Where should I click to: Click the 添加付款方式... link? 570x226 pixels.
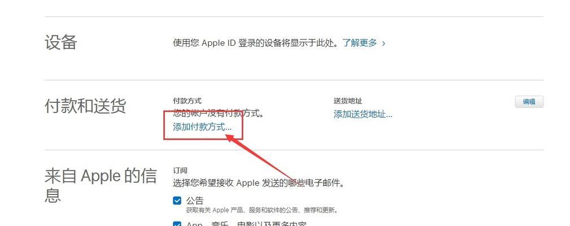click(202, 127)
